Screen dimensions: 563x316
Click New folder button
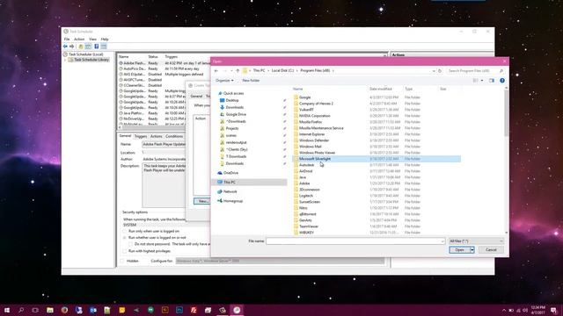click(251, 81)
